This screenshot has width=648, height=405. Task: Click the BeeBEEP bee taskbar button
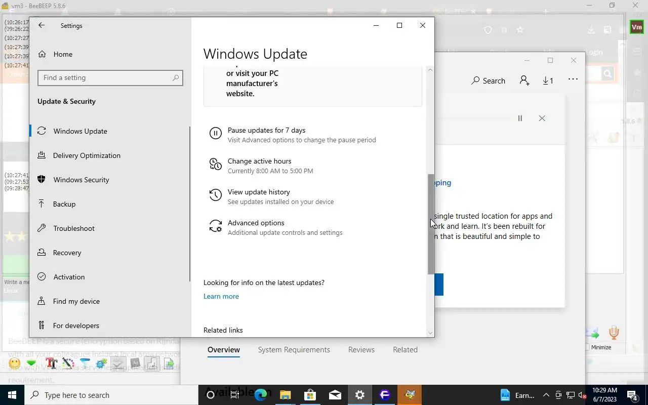(410, 395)
